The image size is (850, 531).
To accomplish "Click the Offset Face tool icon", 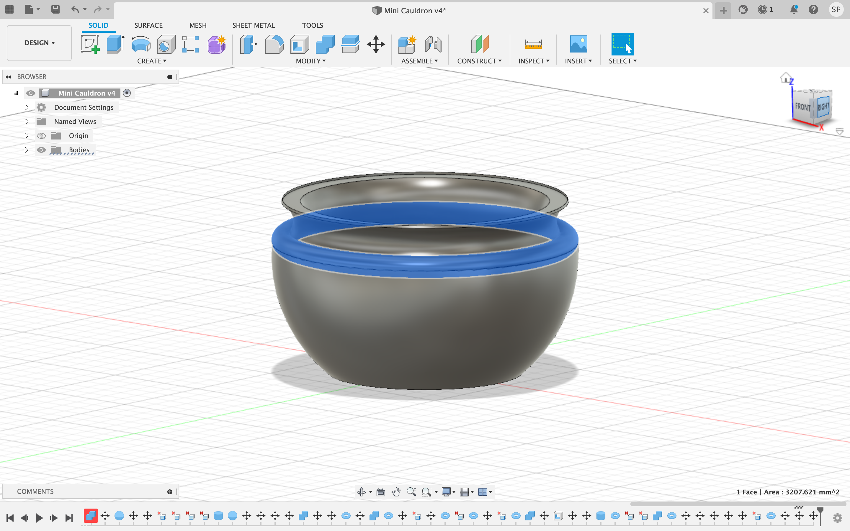I will point(350,44).
